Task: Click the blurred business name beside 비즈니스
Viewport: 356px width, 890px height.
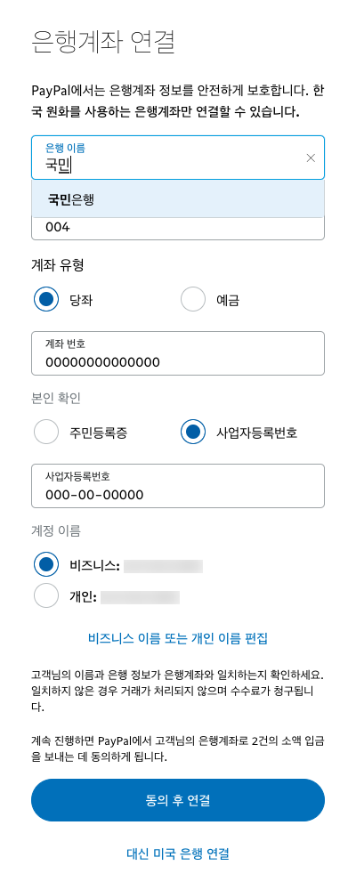Action: pyautogui.click(x=164, y=565)
